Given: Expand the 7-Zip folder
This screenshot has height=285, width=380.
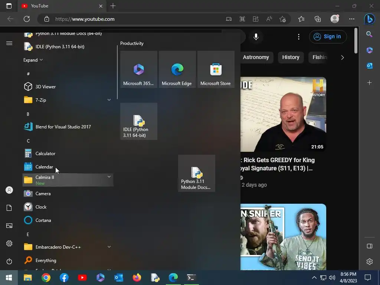Looking at the screenshot, I should click(109, 100).
